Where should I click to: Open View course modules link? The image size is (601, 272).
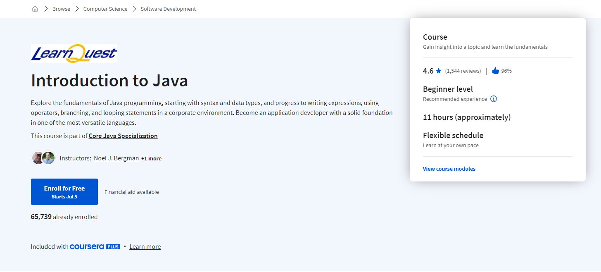tap(449, 169)
